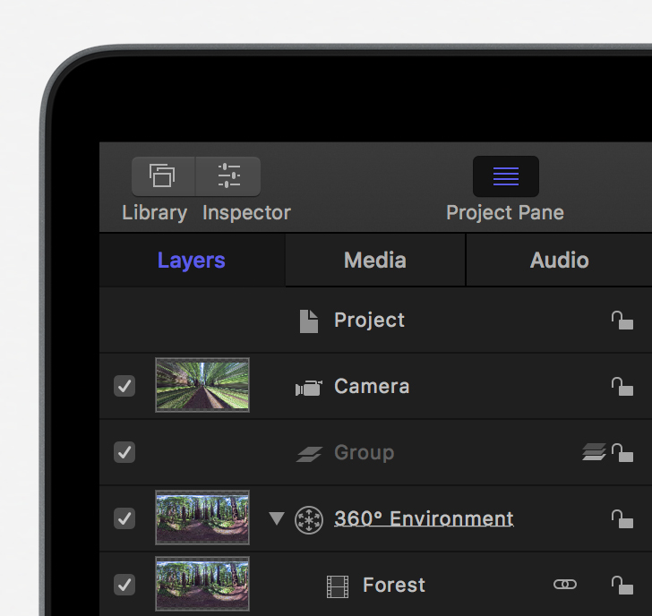Click the Group layer stack icon
Screen dimensions: 652x616
(309, 454)
